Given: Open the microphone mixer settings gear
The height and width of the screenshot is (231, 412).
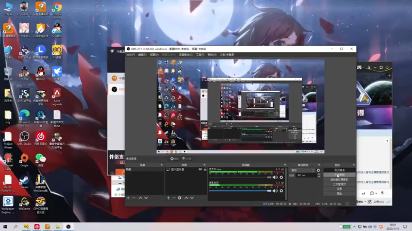Looking at the screenshot, I should [x=281, y=177].
